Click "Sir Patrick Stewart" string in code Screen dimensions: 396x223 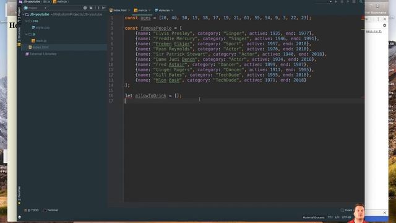[x=181, y=54]
